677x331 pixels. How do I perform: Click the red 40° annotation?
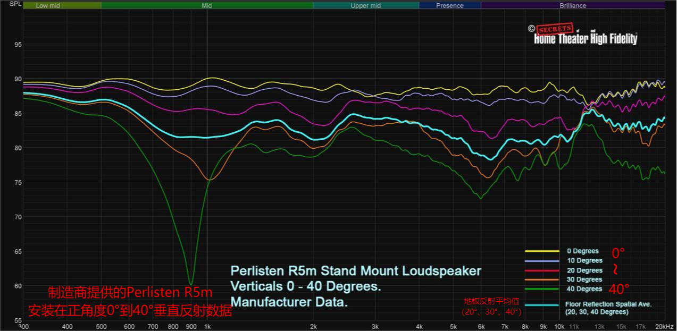coord(620,290)
